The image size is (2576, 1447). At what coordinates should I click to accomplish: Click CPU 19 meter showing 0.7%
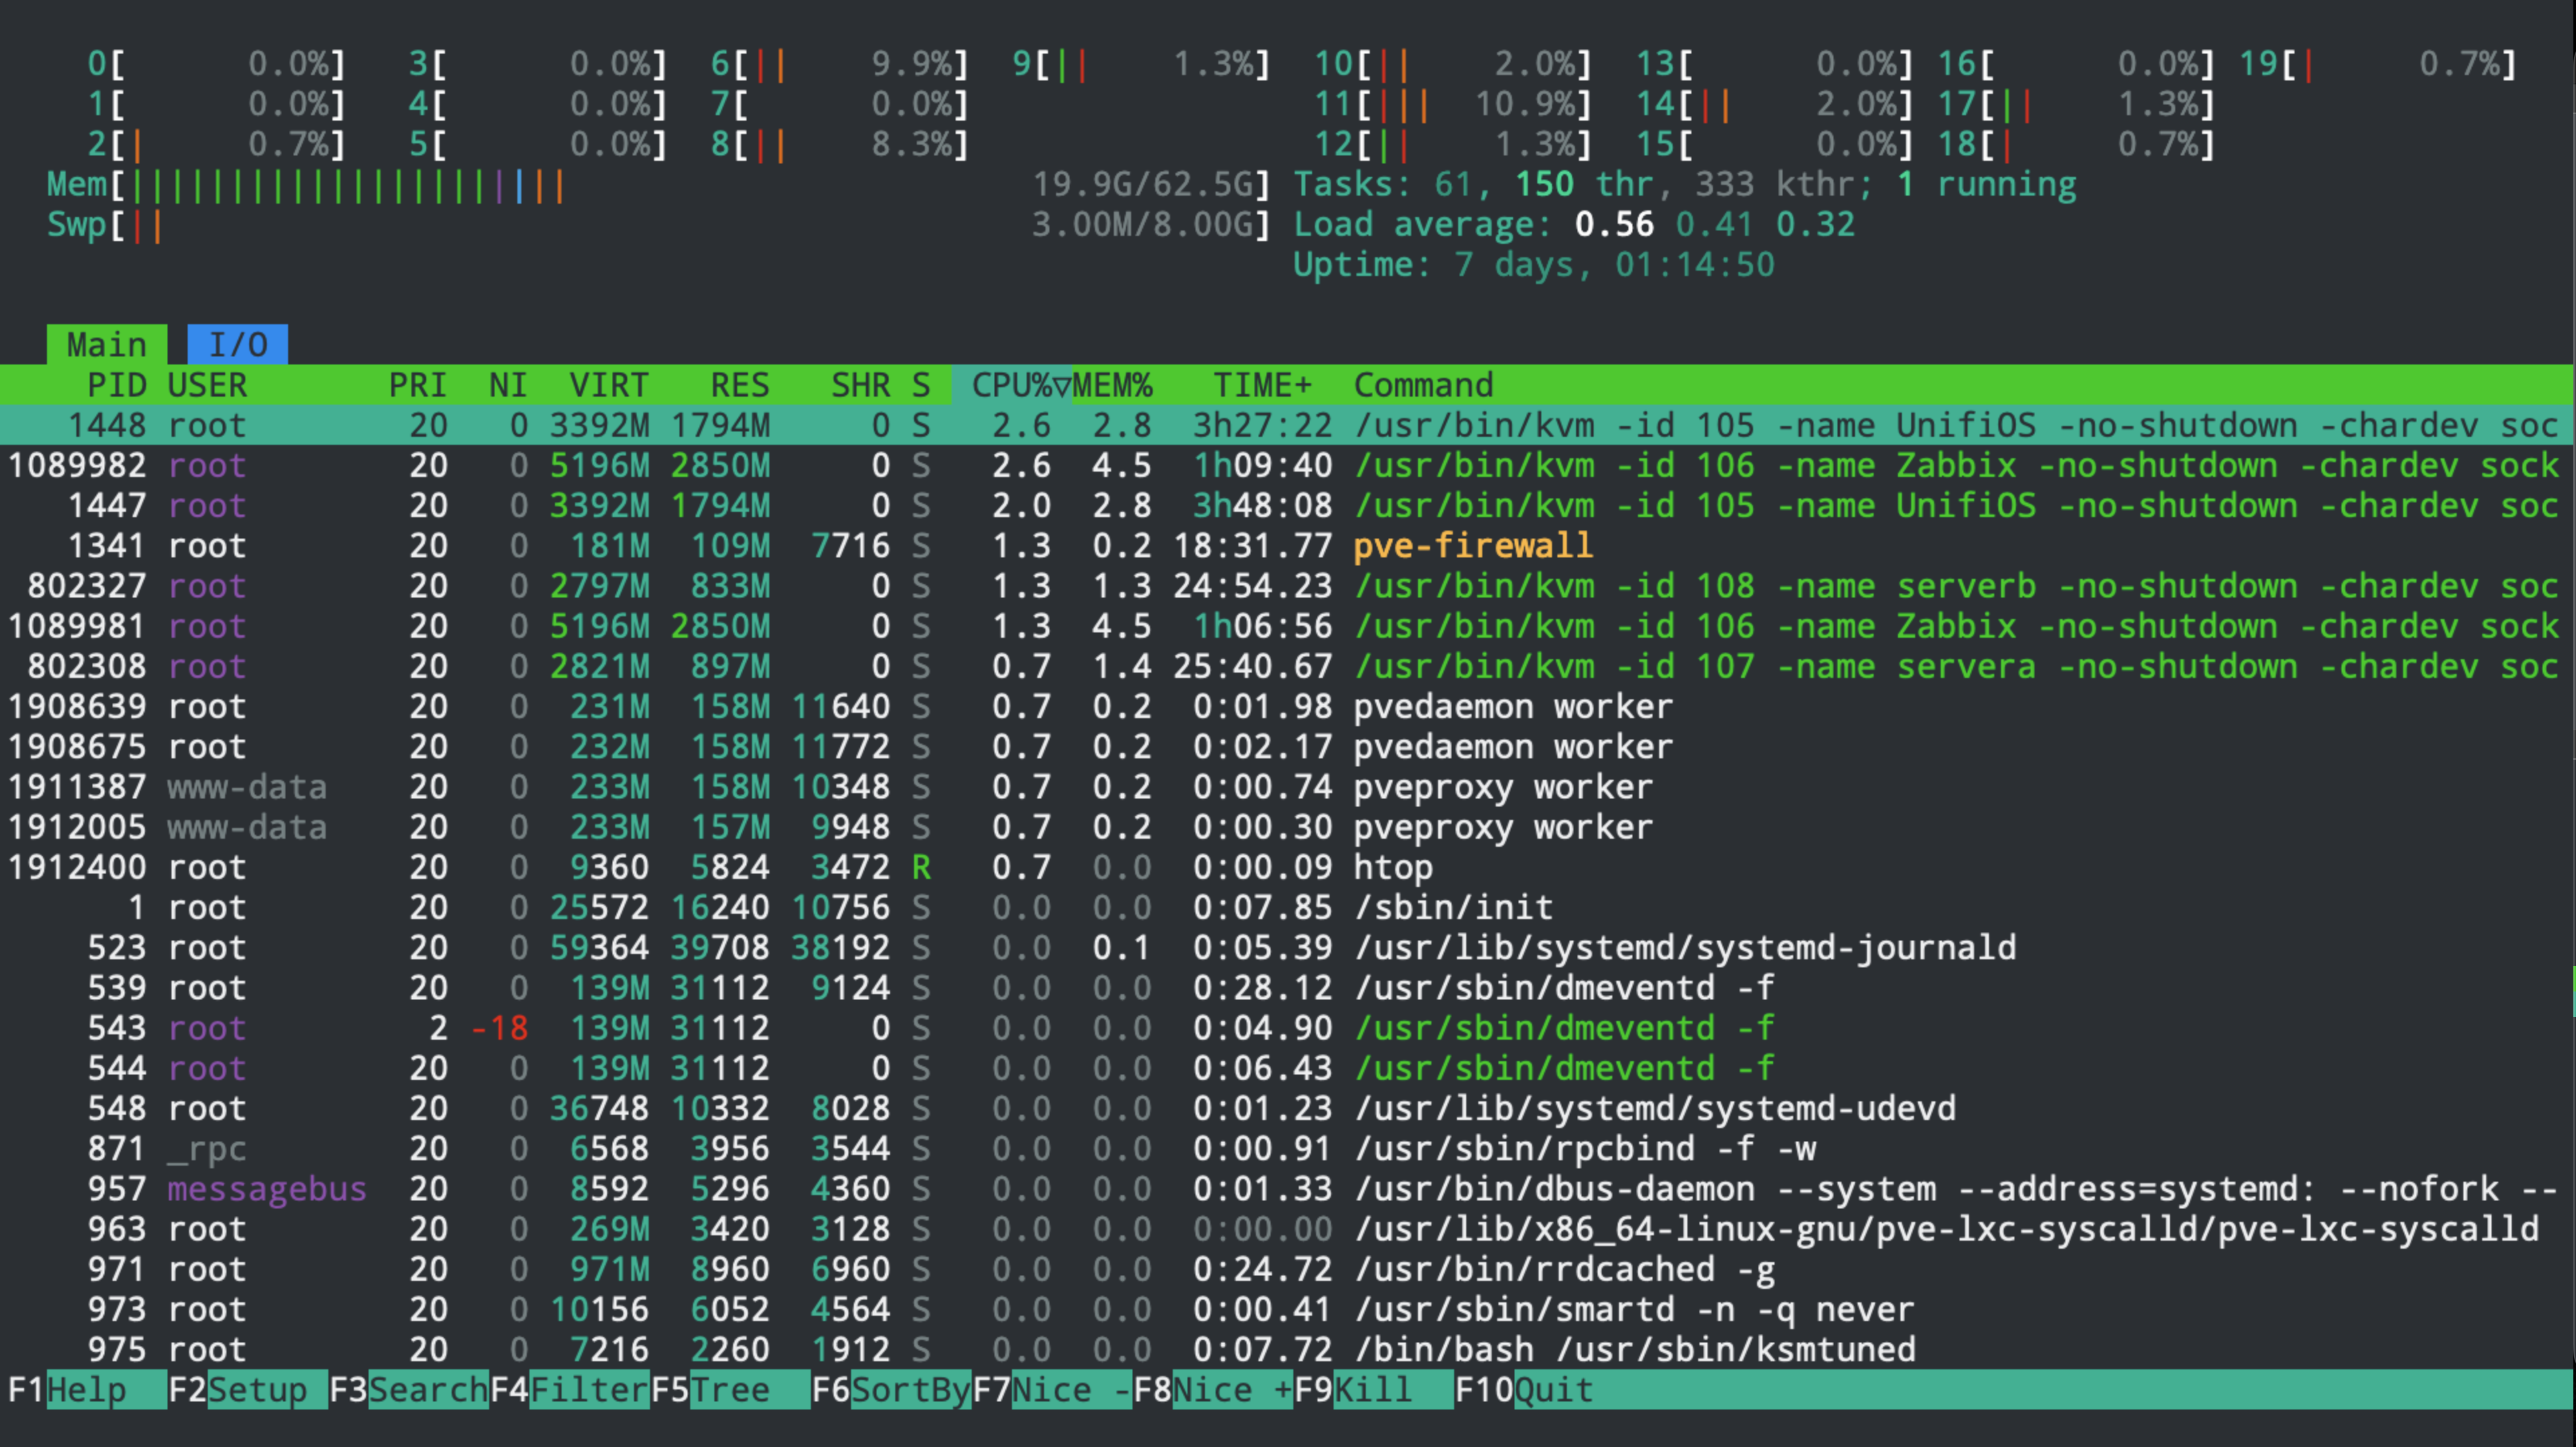2377,64
